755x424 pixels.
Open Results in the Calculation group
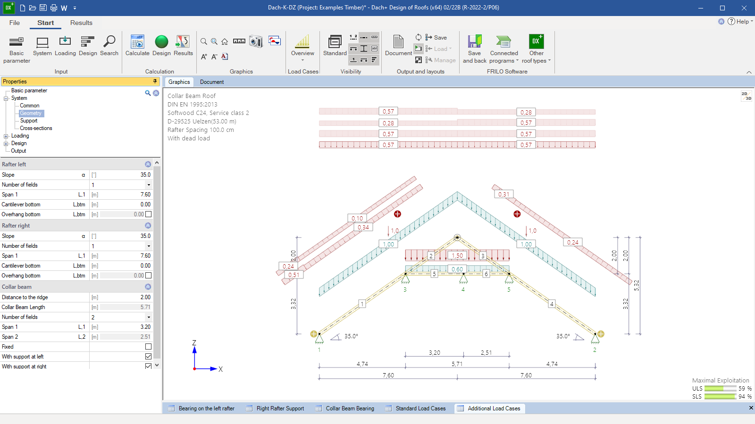(x=183, y=46)
